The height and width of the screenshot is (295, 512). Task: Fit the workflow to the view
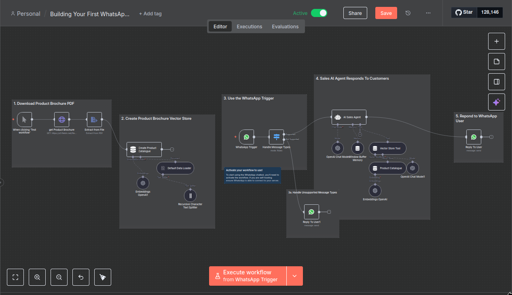click(15, 277)
